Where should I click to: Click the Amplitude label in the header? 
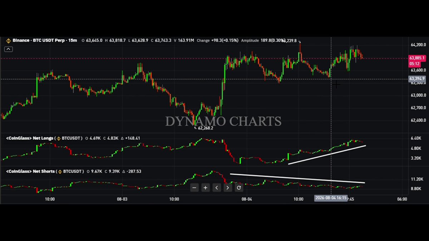tap(250, 41)
